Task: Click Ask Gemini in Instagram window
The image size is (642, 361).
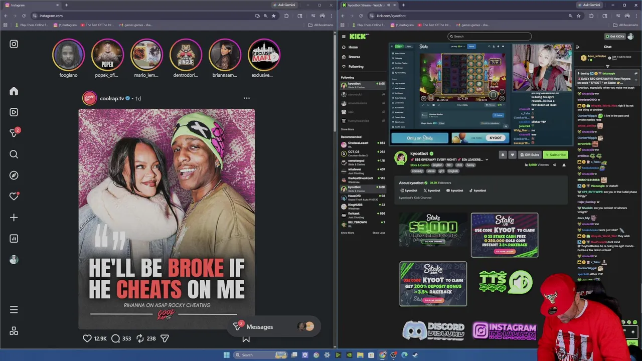Action: point(284,5)
